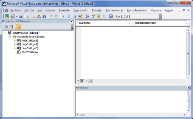Close the Proyecto - VBAProject panel
The image size is (193, 119).
point(71,21)
